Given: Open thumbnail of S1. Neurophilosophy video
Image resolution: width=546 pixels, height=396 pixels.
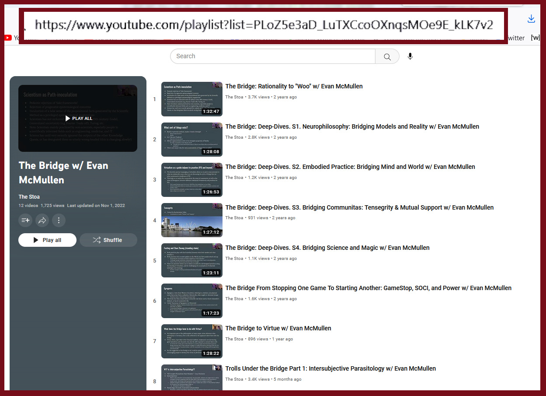Looking at the screenshot, I should pos(192,140).
